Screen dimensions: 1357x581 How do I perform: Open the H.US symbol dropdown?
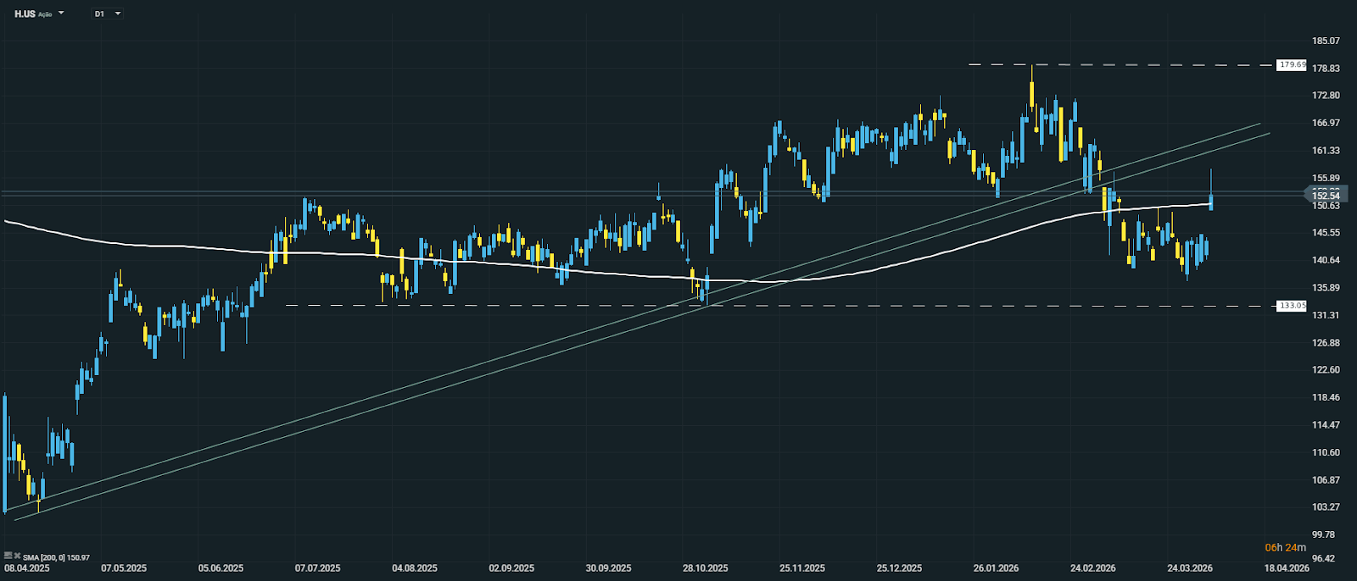click(x=60, y=14)
